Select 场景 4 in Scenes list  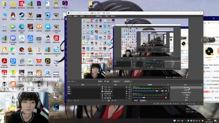point(83,93)
